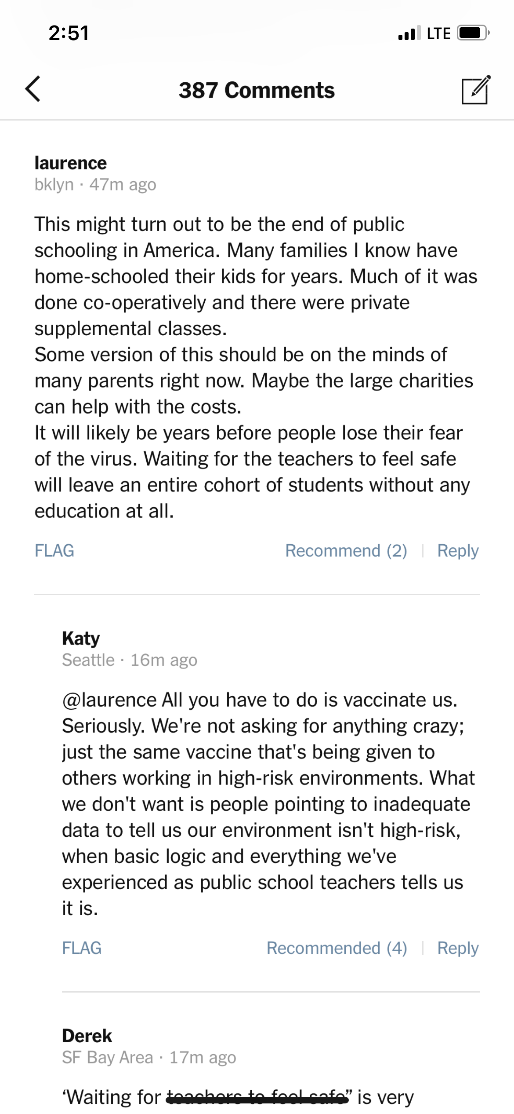Tap laurence's comment body text
This screenshot has width=514, height=1114.
[x=255, y=367]
